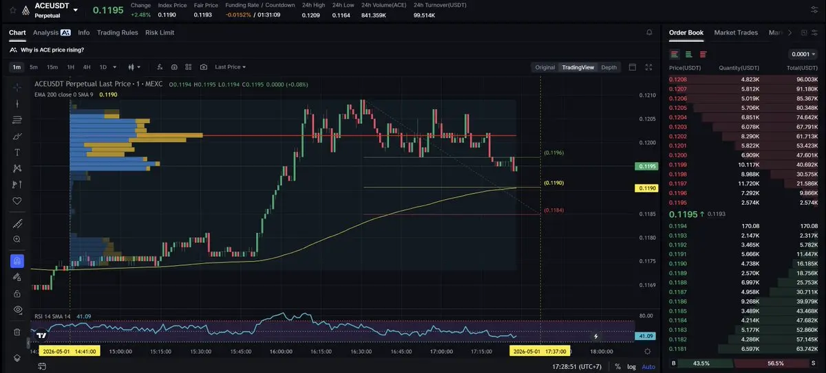Screen dimensions: 826x373
Task: Open the Last Price dropdown
Action: [x=231, y=67]
